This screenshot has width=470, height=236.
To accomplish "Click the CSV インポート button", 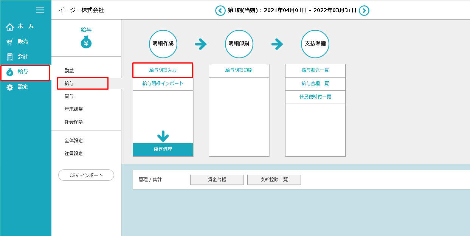I will (x=86, y=175).
